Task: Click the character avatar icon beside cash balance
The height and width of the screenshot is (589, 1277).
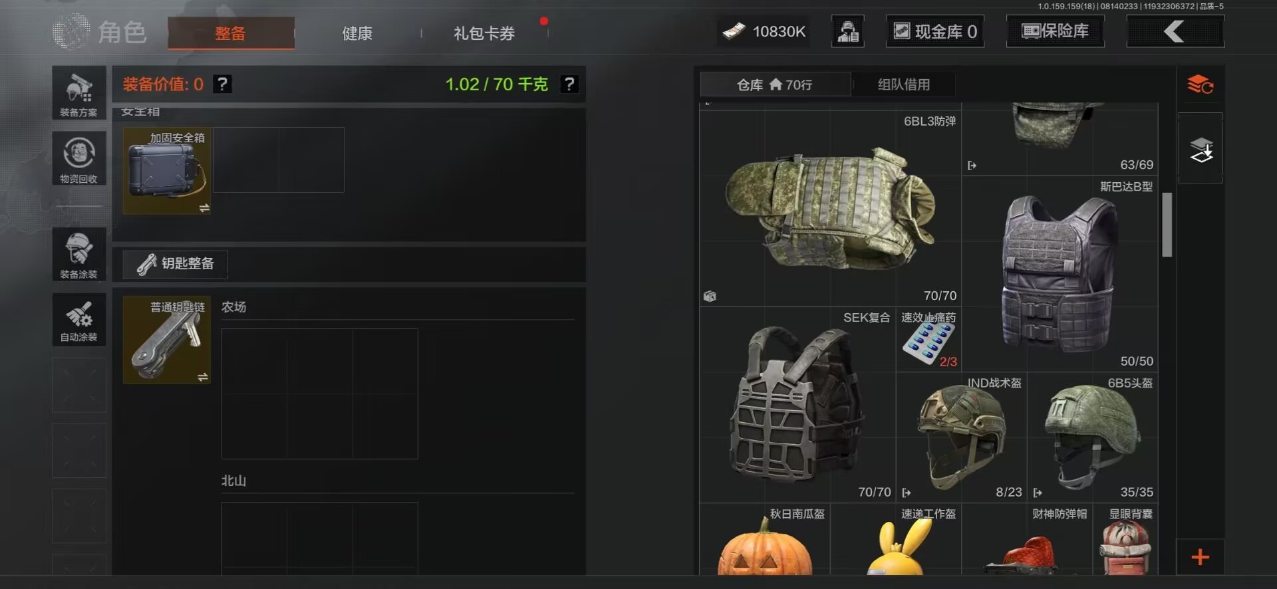Action: pyautogui.click(x=848, y=31)
